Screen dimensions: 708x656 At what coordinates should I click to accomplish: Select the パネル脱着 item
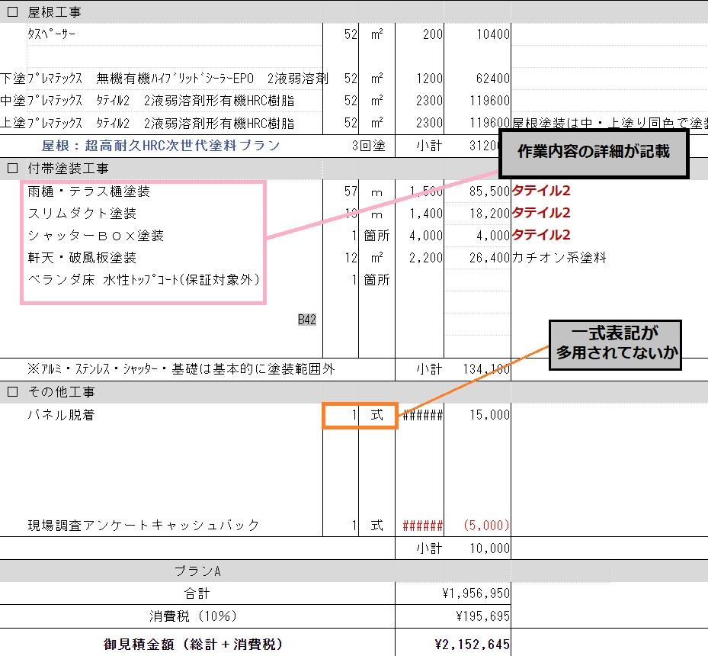point(61,414)
